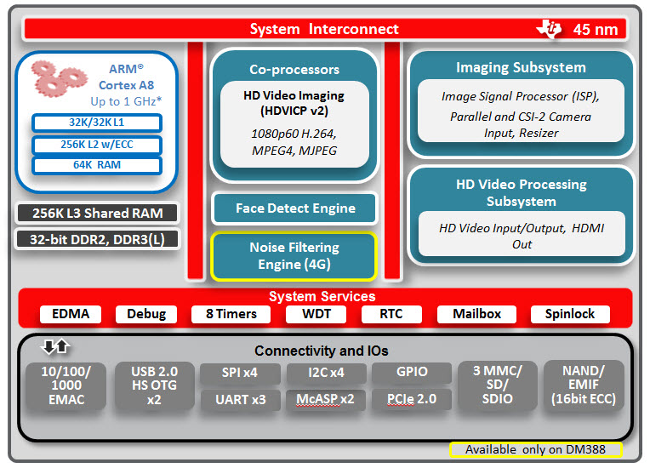This screenshot has height=468, width=650.
Task: Click the Spinlock block
Action: click(x=569, y=314)
